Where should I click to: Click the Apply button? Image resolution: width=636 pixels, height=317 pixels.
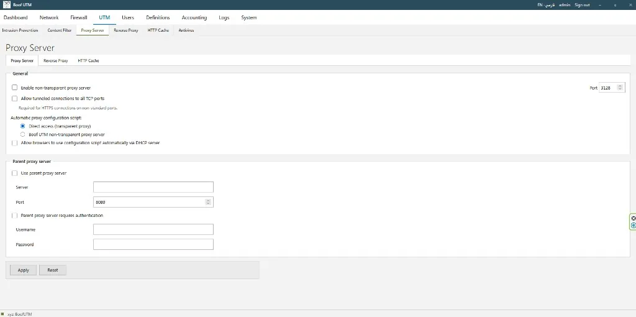(x=24, y=270)
